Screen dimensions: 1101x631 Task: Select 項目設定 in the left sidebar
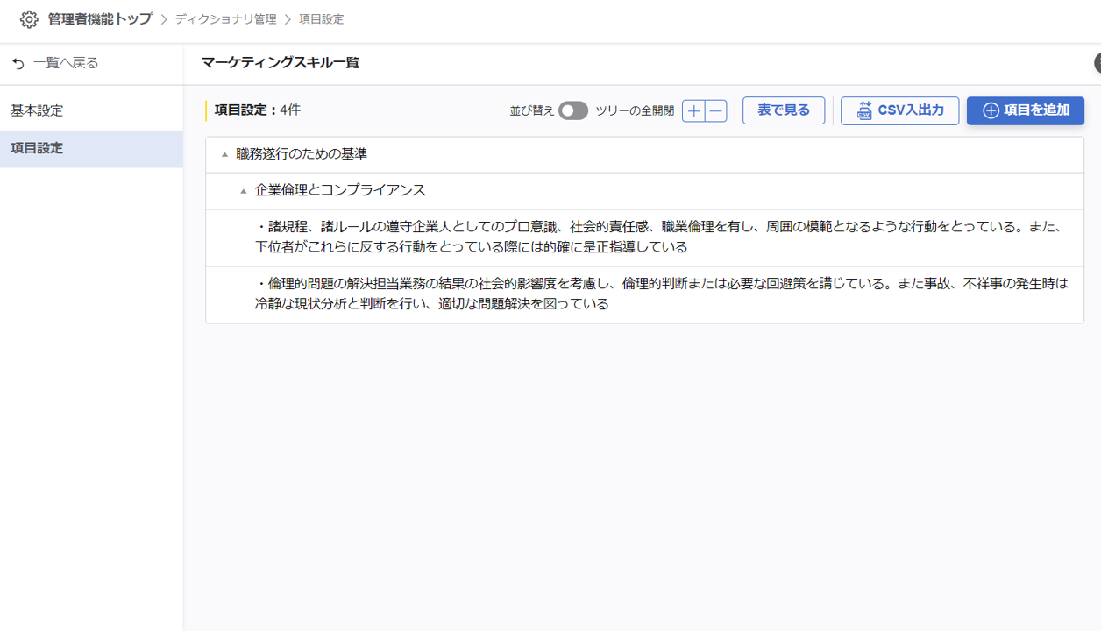[x=37, y=149]
